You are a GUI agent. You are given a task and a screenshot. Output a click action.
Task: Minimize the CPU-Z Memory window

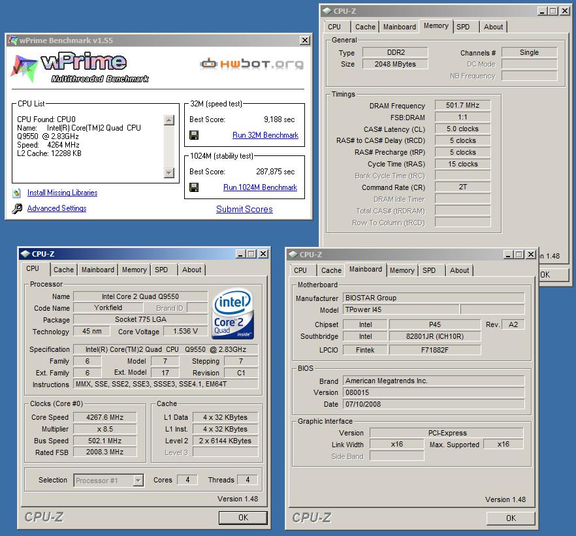(542, 11)
